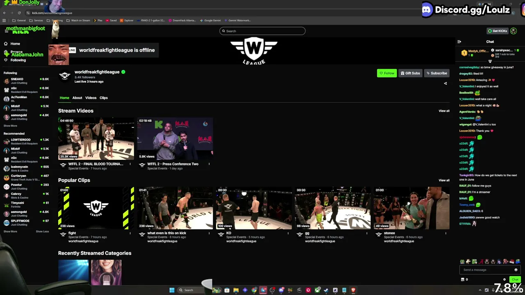Open Timyoshi channel in Recommended
This screenshot has height=295, width=525.
(x=26, y=204)
